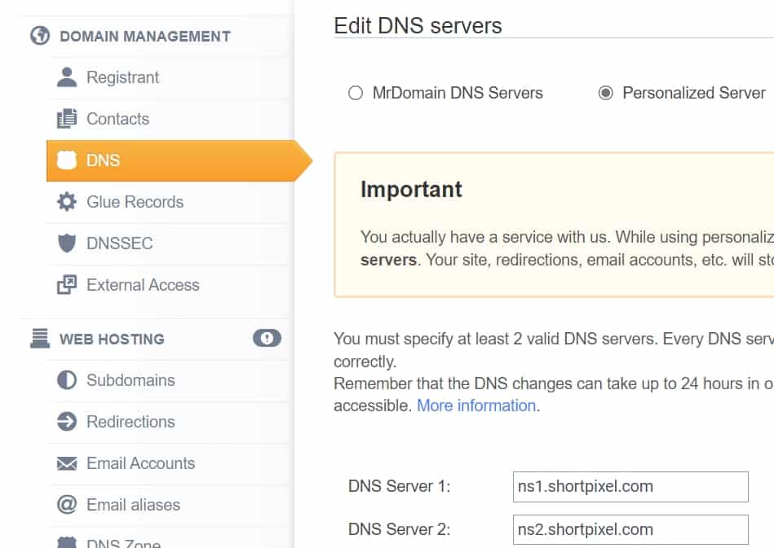This screenshot has height=548, width=774.
Task: Focus the DNS Server 2 text box
Action: click(x=630, y=529)
